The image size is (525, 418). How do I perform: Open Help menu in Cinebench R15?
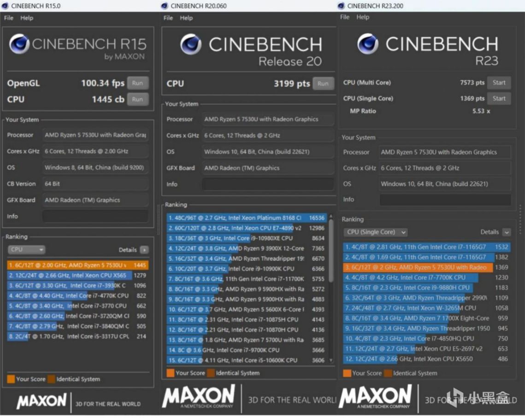[27, 18]
